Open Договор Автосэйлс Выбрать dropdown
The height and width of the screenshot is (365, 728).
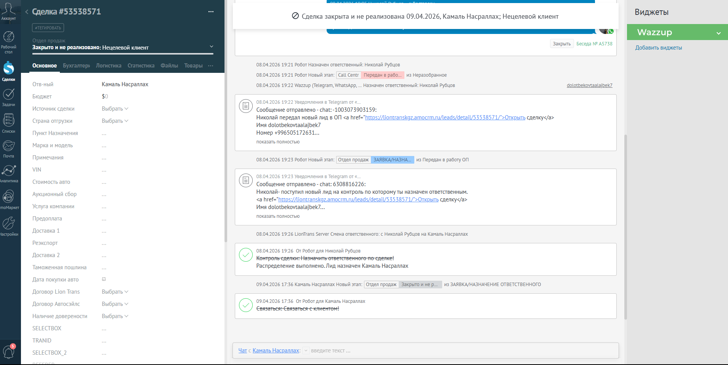[115, 304]
